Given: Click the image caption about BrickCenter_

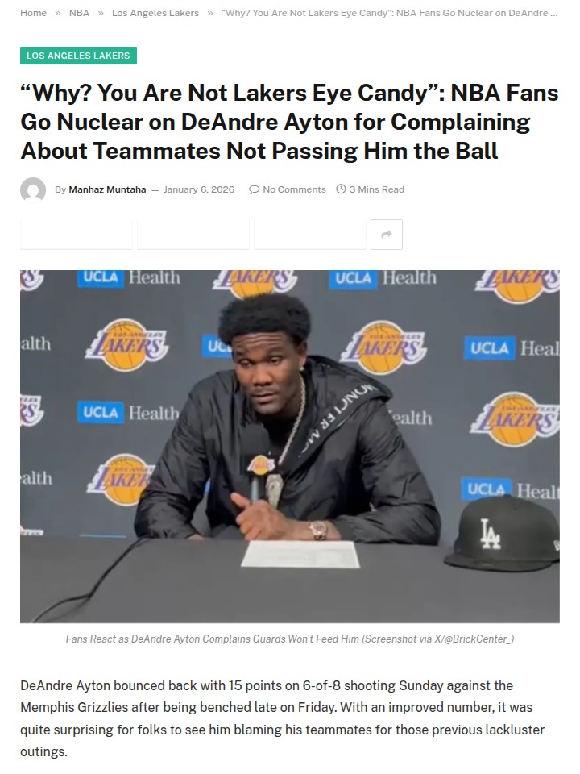Looking at the screenshot, I should [x=290, y=639].
